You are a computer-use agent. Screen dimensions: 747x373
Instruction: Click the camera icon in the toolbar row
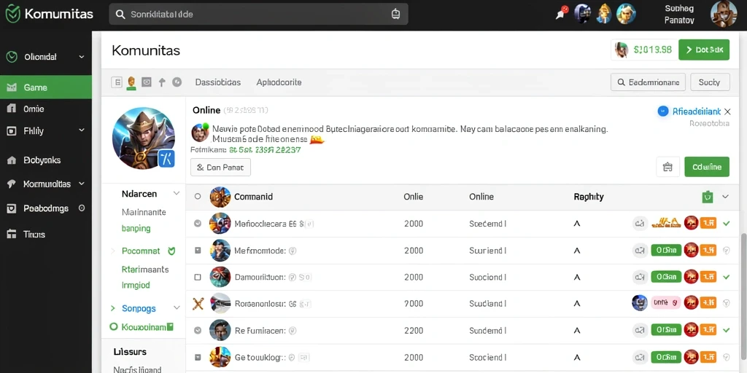pyautogui.click(x=147, y=82)
